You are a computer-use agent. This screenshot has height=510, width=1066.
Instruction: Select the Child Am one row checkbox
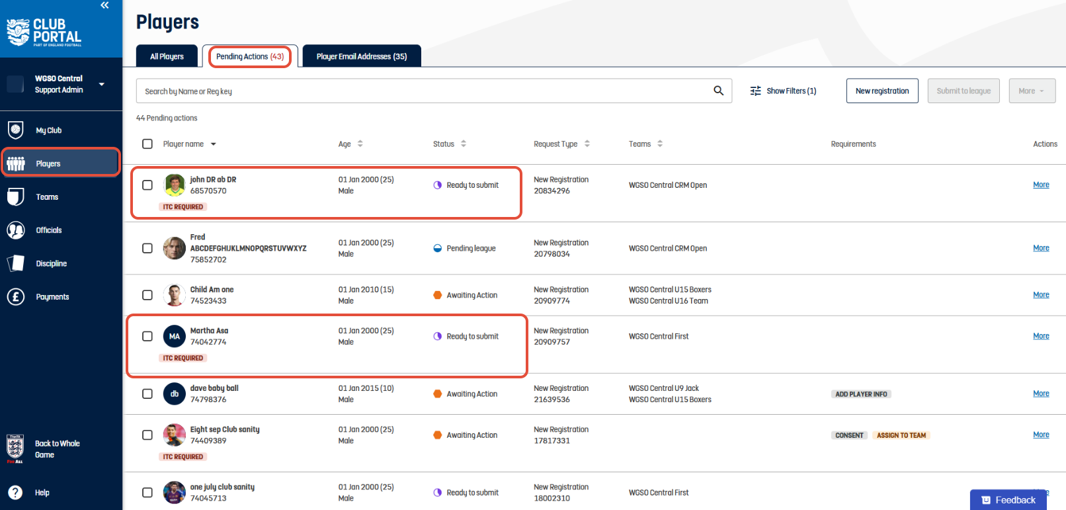pos(147,295)
